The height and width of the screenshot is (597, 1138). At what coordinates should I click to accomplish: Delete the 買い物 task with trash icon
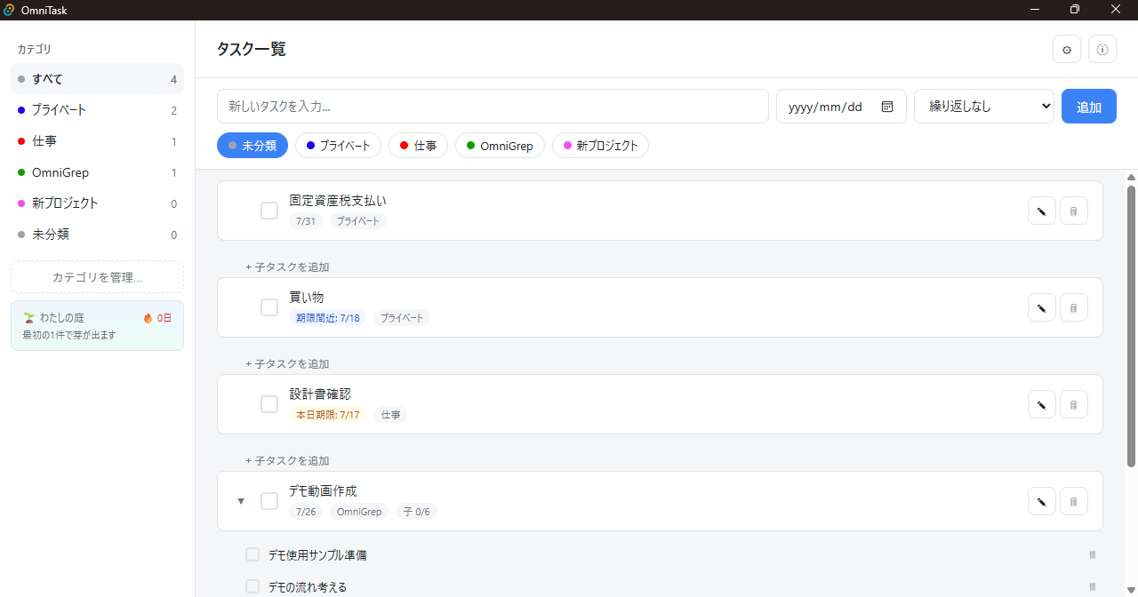tap(1074, 307)
